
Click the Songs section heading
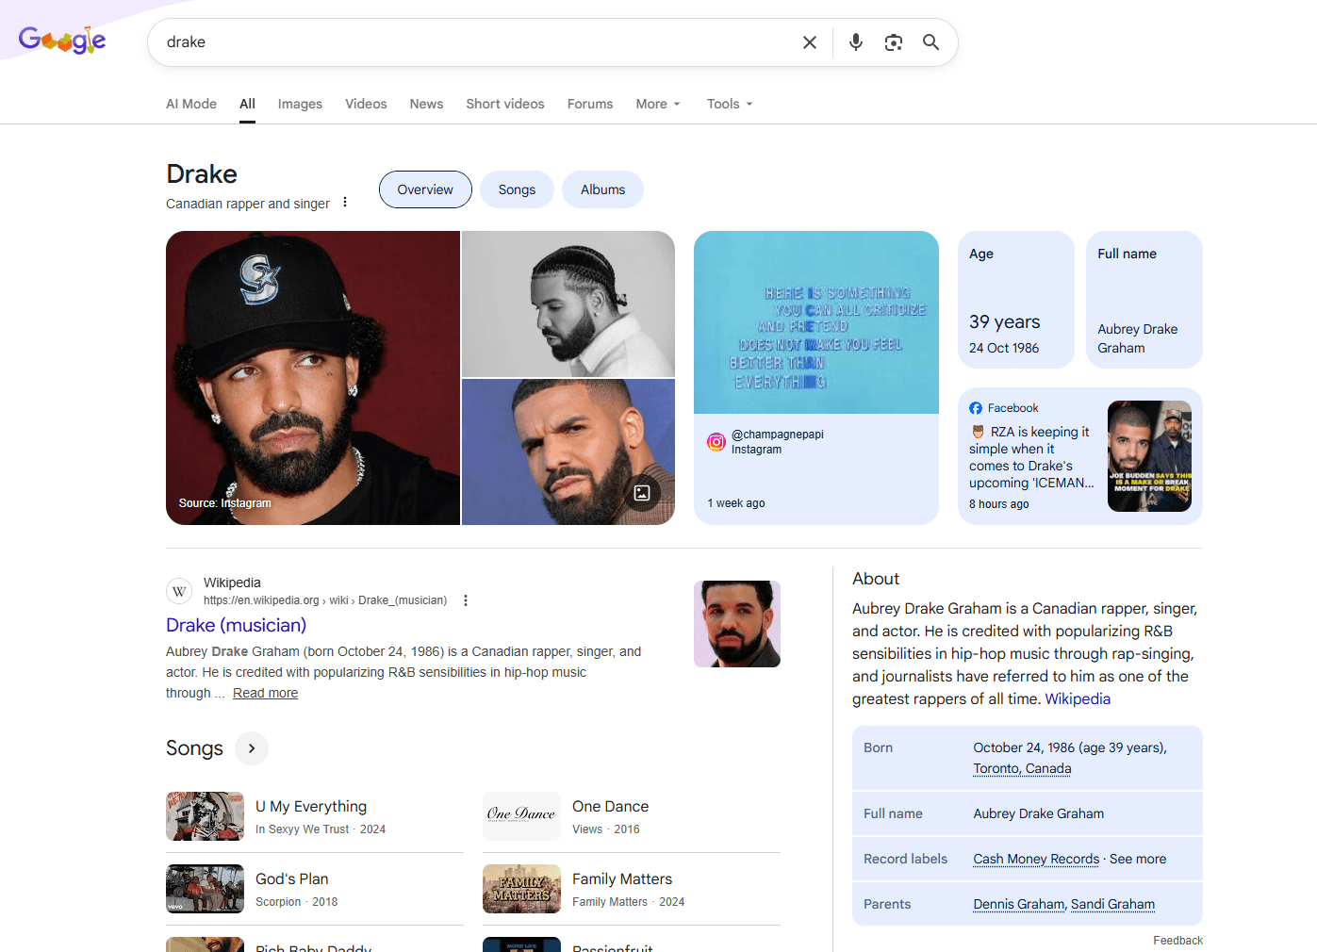194,748
